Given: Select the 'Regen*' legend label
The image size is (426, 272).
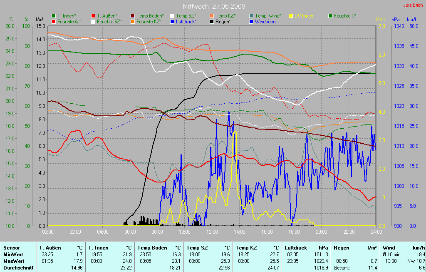Looking at the screenshot, I should pyautogui.click(x=223, y=22).
